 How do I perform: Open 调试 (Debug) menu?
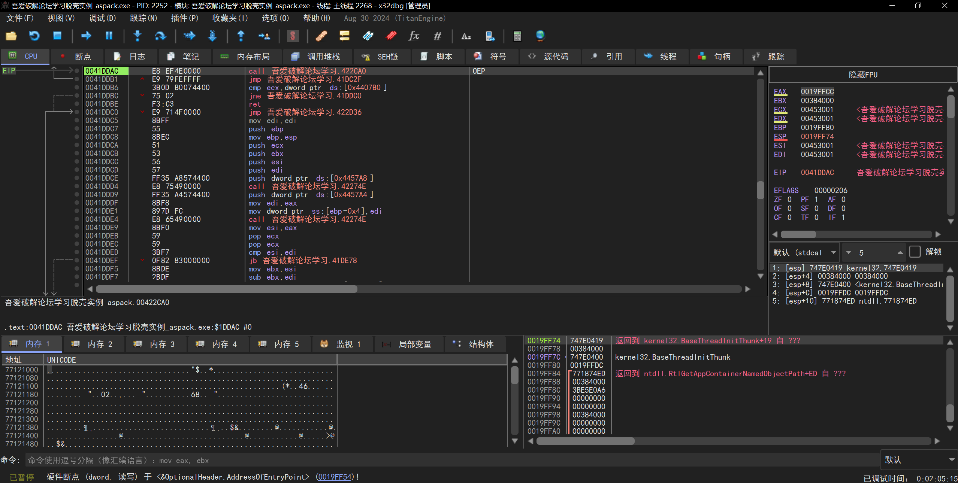pos(101,18)
